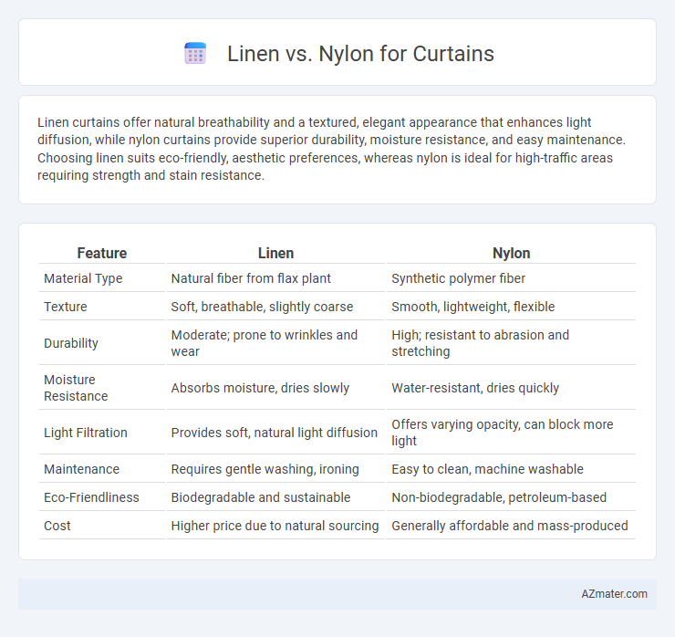675x637 pixels.
Task: Click the 'Moisture Resistance' row label
Action: 76,388
